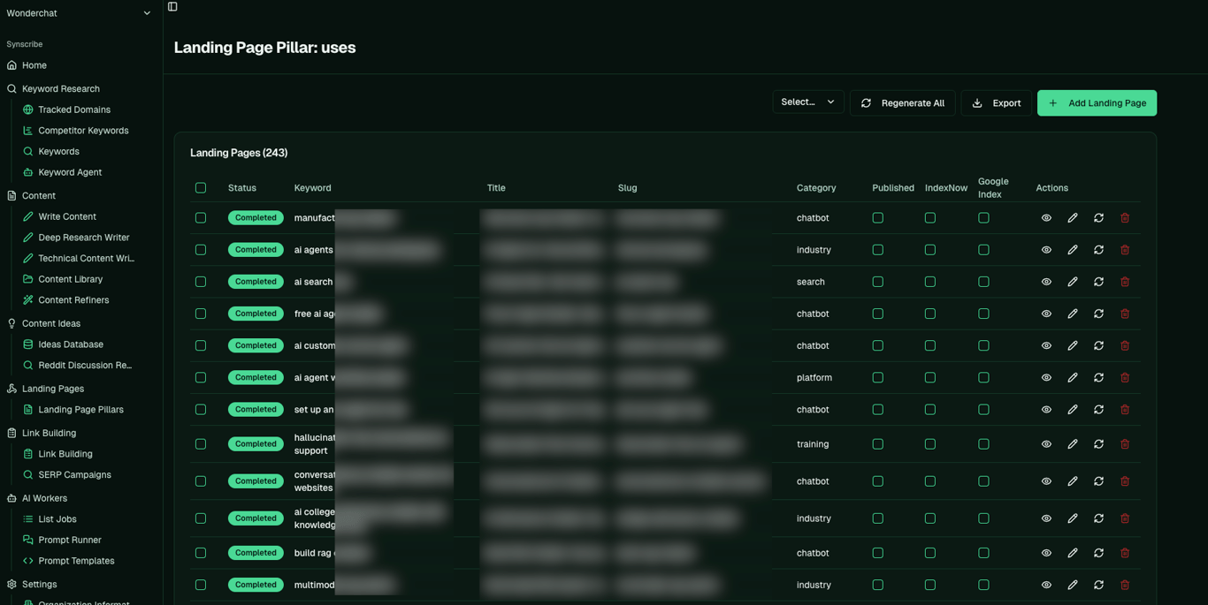This screenshot has height=605, width=1208.
Task: Click the eye icon in ai college row
Action: coord(1046,518)
